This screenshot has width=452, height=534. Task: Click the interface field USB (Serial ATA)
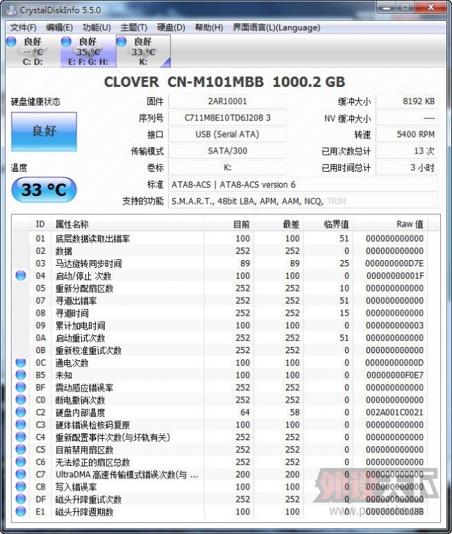click(227, 134)
